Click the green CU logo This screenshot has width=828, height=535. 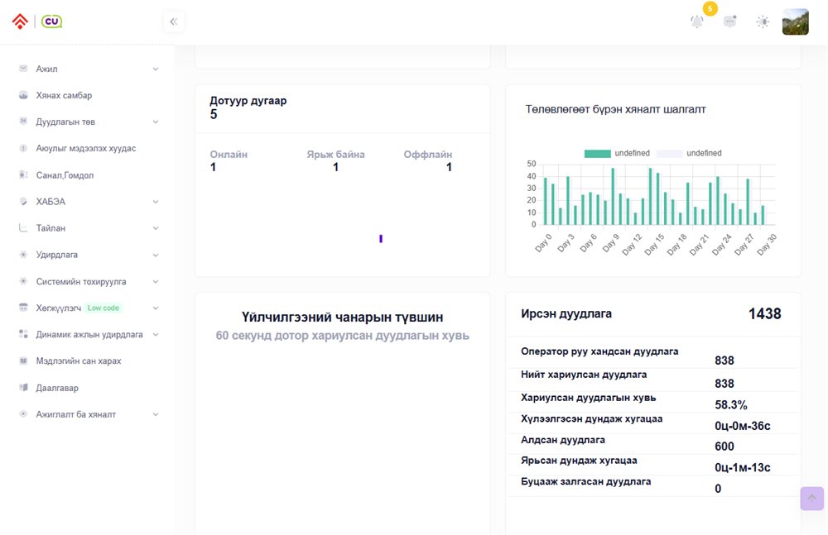51,21
